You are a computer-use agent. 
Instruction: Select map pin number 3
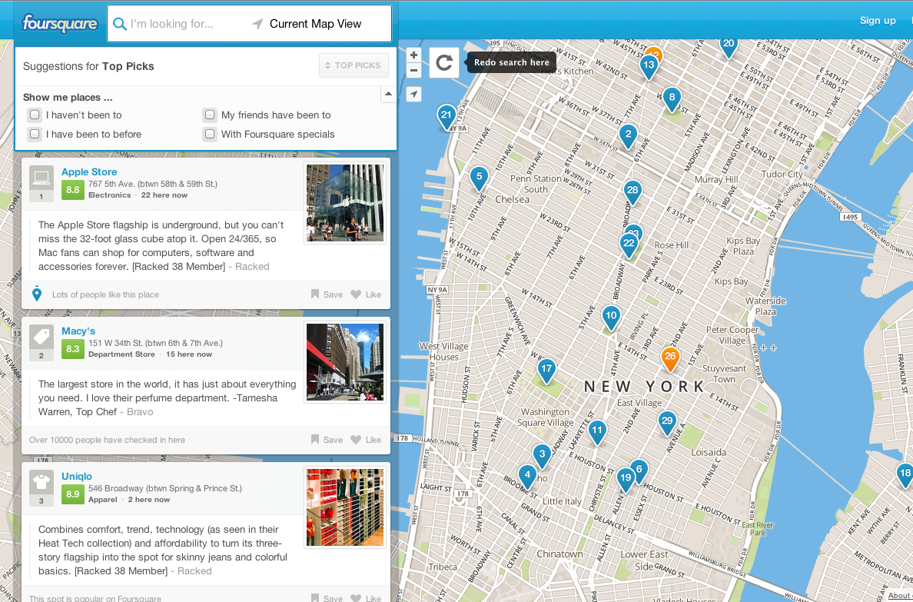542,456
